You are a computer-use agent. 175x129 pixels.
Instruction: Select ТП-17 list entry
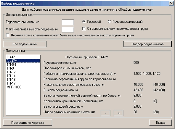(23, 83)
